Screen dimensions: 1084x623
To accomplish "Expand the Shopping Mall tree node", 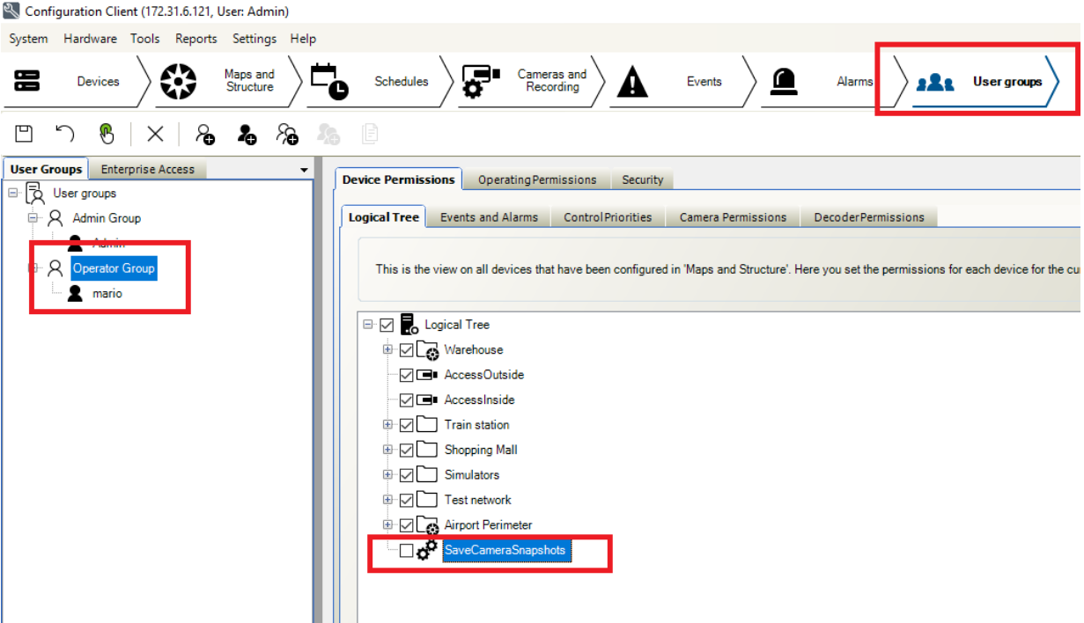I will [387, 450].
